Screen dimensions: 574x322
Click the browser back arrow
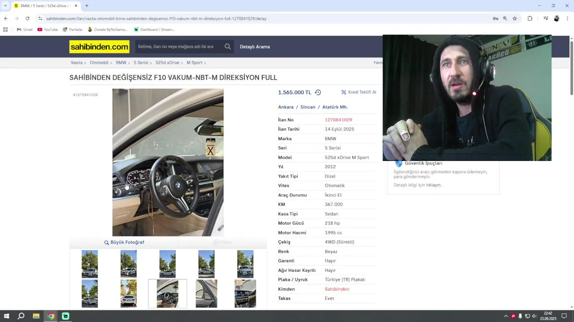(x=6, y=18)
